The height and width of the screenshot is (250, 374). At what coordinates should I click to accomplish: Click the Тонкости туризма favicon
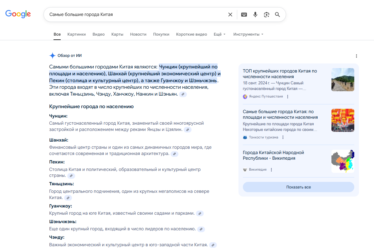245,137
